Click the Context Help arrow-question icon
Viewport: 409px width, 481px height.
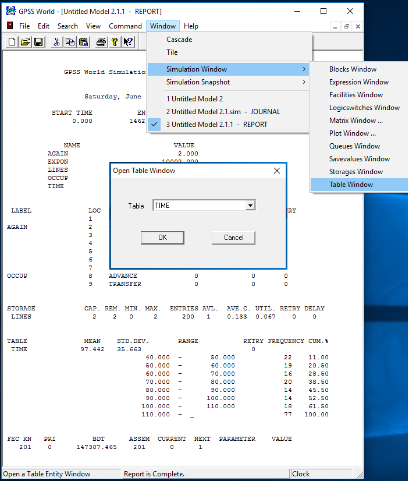click(128, 42)
